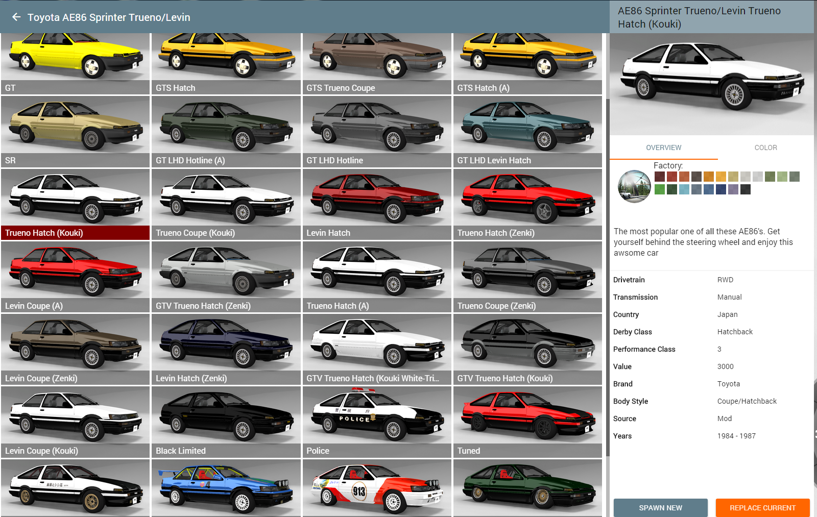Pick the Police configuration card
Viewport: 817px width, 517px height.
click(377, 422)
